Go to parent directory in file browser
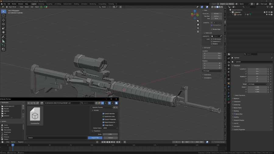The image size is (274, 154). (34, 103)
